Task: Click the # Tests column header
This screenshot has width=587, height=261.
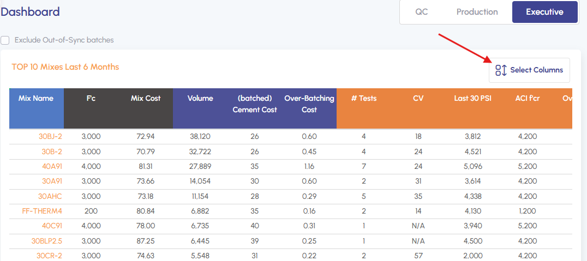Action: 364,99
